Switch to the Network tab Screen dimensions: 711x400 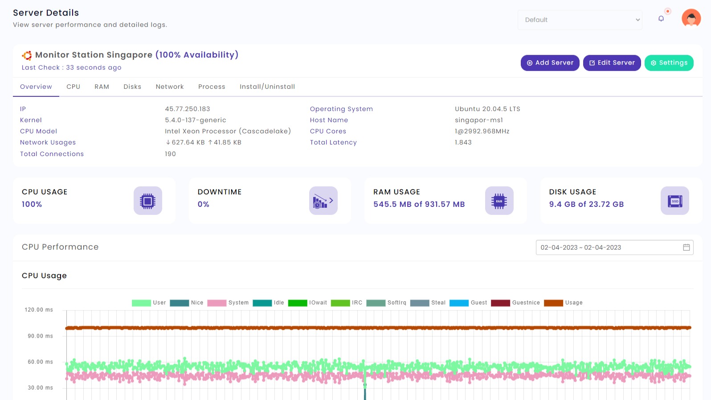tap(170, 87)
